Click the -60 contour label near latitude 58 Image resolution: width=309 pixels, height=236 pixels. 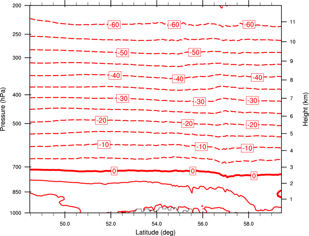coord(249,24)
